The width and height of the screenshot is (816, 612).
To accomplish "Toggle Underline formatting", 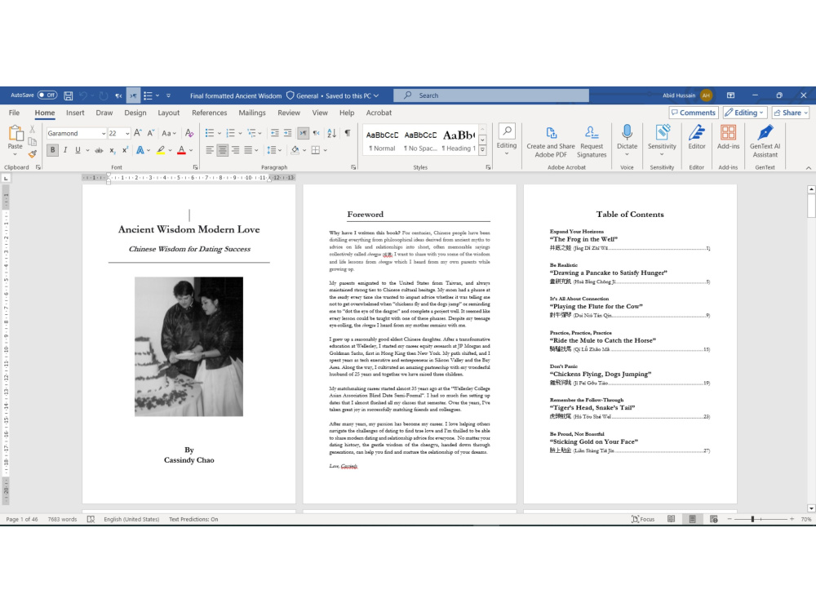I will point(78,150).
